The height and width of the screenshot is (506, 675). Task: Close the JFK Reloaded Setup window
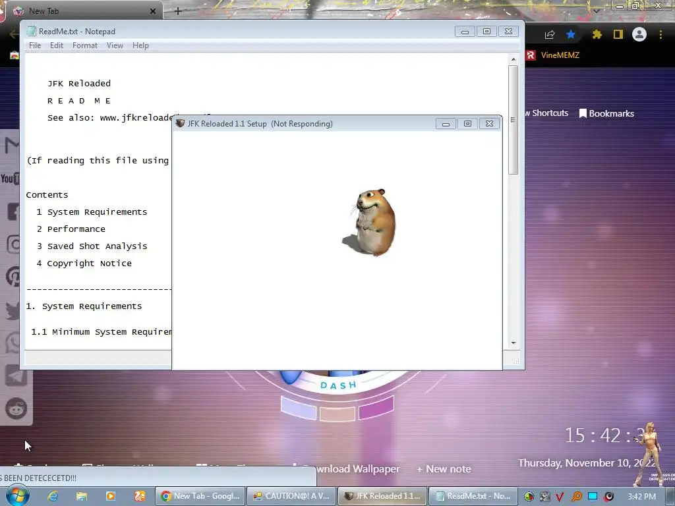click(490, 124)
